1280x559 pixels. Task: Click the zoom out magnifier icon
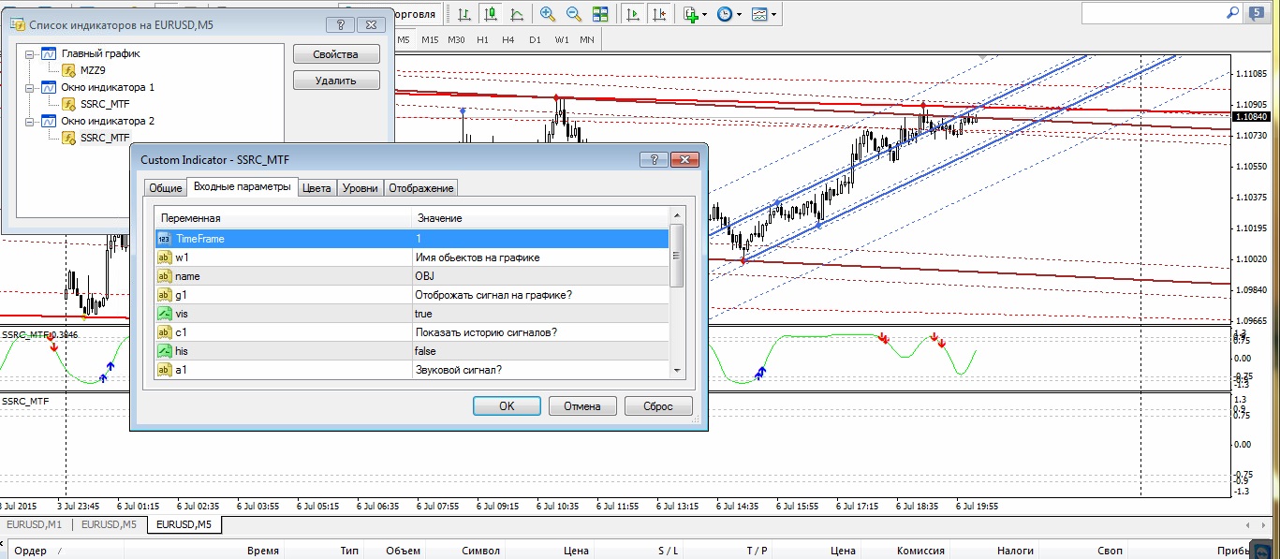[x=573, y=14]
